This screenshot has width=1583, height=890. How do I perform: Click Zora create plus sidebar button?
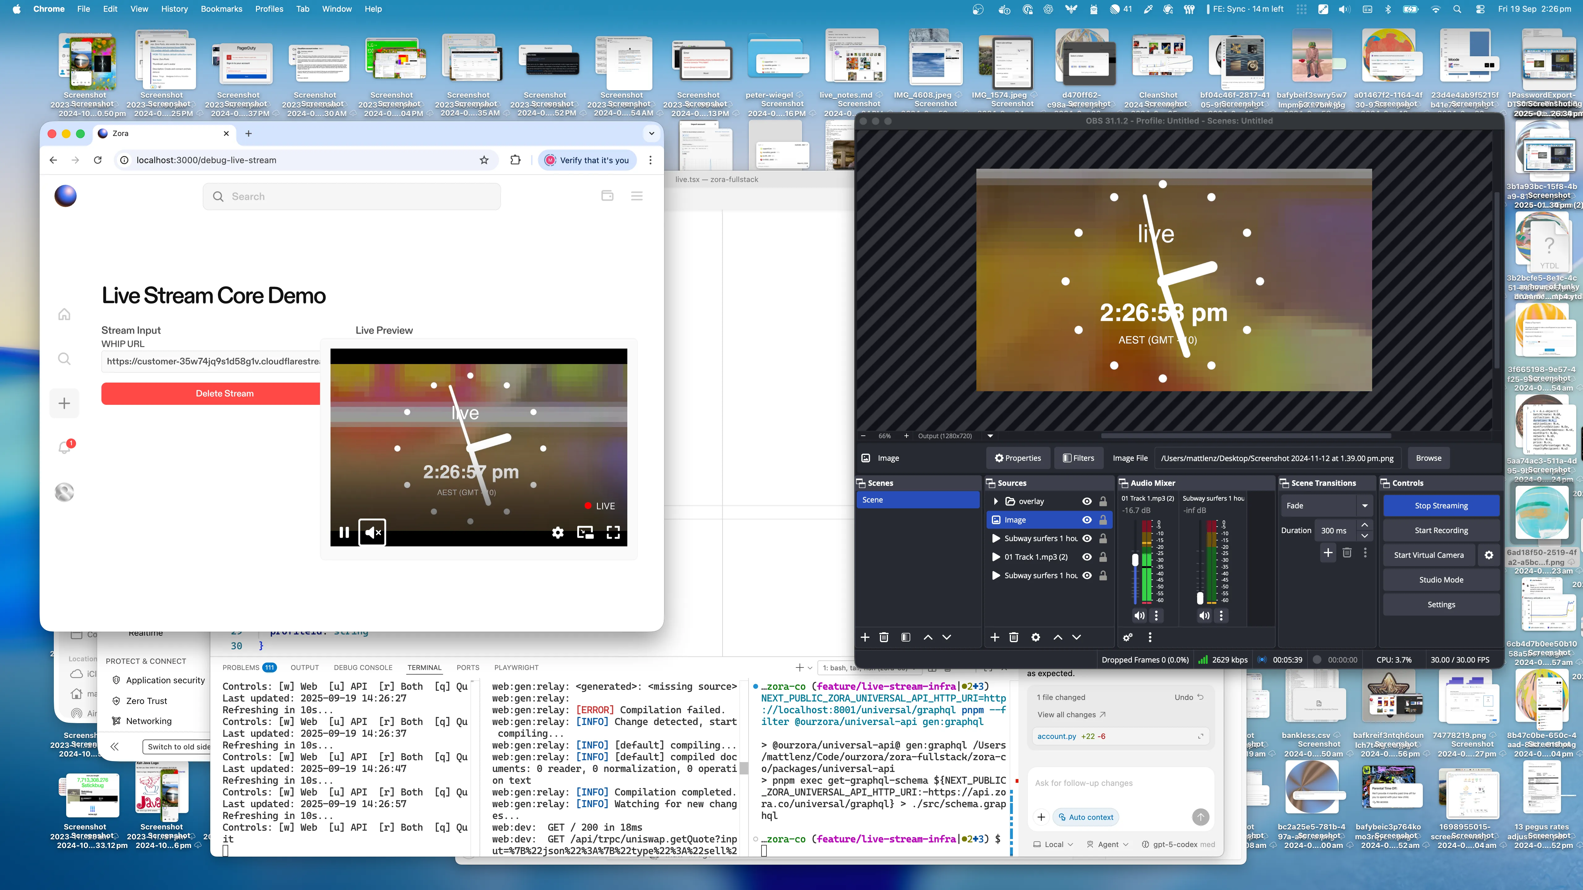click(x=64, y=403)
